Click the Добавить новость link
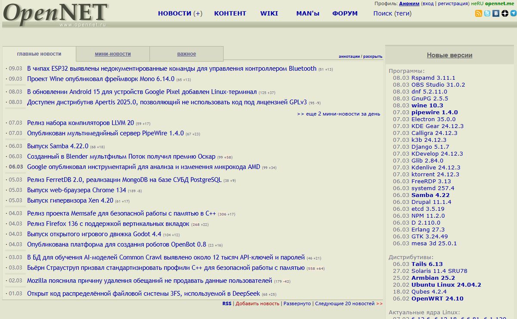Screen dimensions: 517x319 (x=257, y=303)
